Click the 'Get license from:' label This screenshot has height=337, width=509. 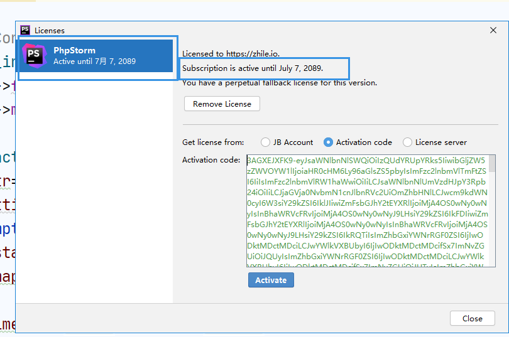tap(213, 142)
